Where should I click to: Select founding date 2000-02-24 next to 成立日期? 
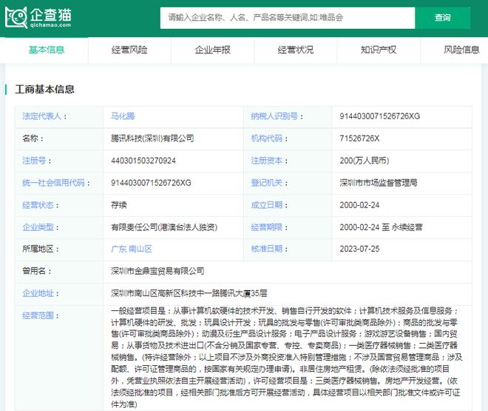[359, 205]
